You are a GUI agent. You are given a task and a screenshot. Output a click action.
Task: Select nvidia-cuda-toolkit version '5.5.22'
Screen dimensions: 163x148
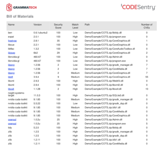tap(37, 104)
